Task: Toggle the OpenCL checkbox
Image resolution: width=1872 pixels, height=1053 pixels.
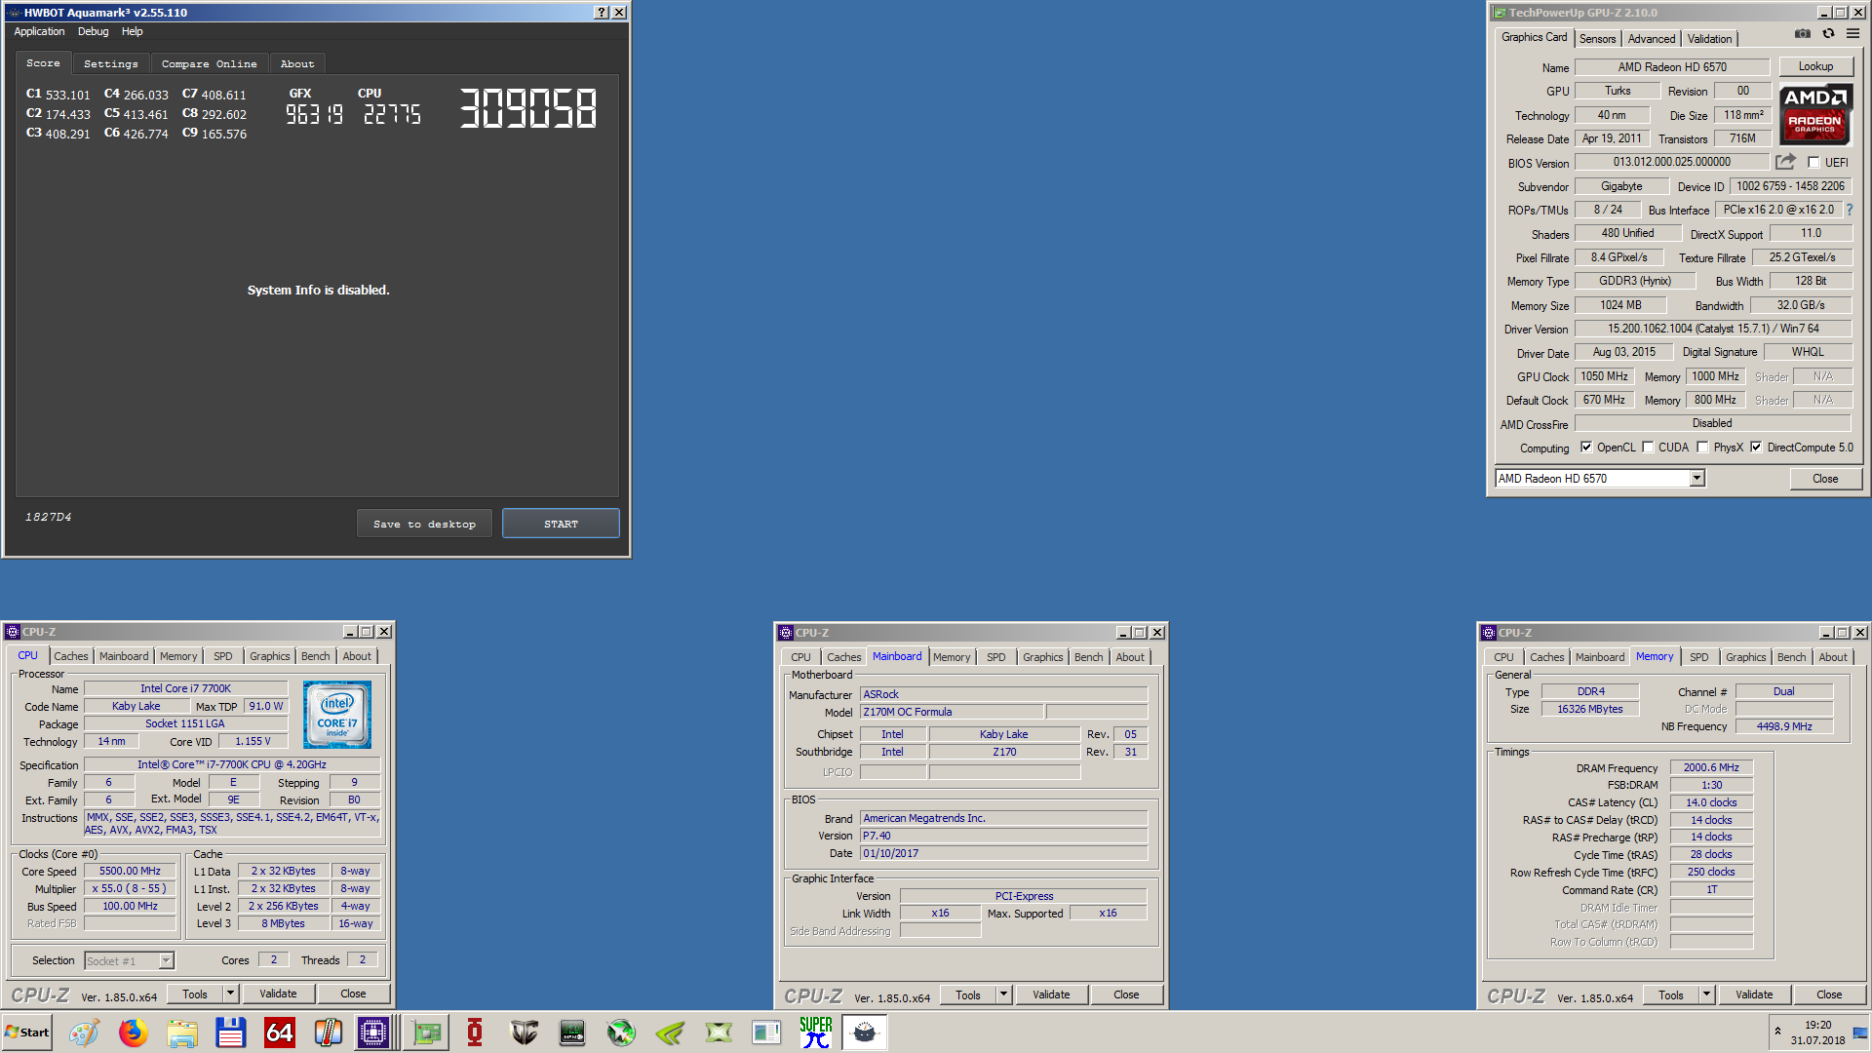Action: click(1585, 448)
